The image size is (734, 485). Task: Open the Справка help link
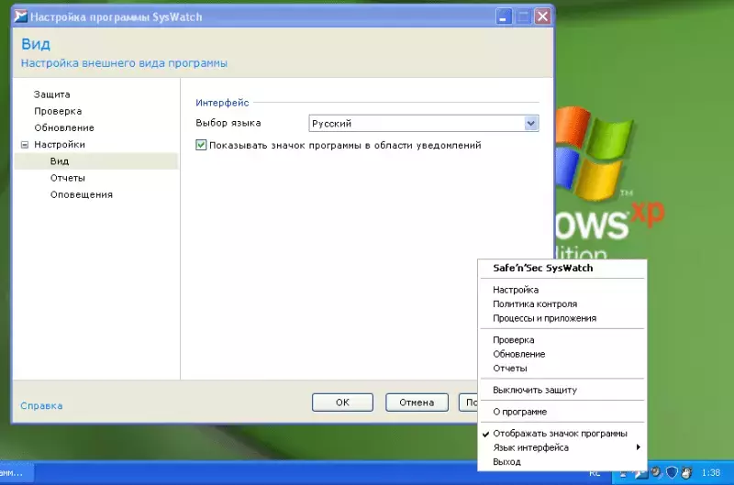41,405
